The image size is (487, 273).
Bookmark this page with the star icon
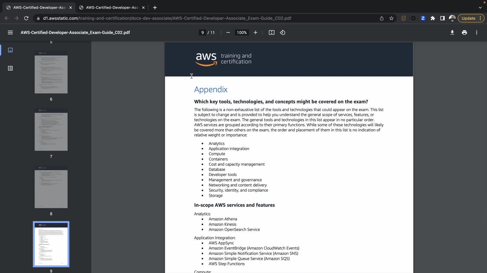(391, 18)
